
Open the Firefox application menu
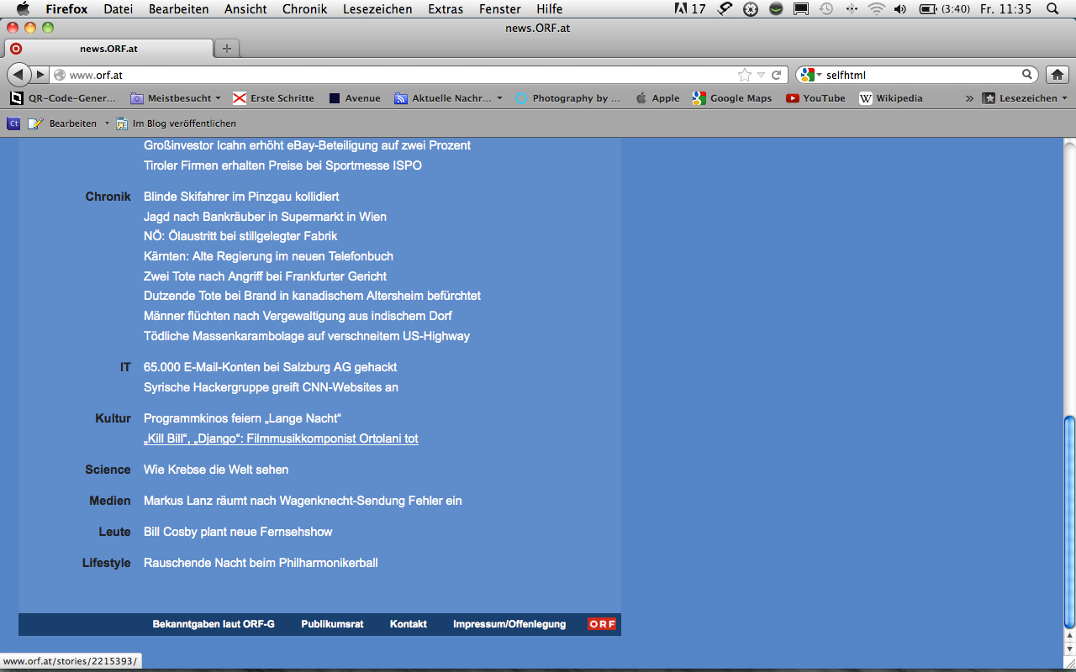pos(66,9)
